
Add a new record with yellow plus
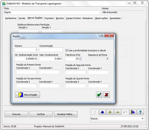pyautogui.click(x=110, y=112)
